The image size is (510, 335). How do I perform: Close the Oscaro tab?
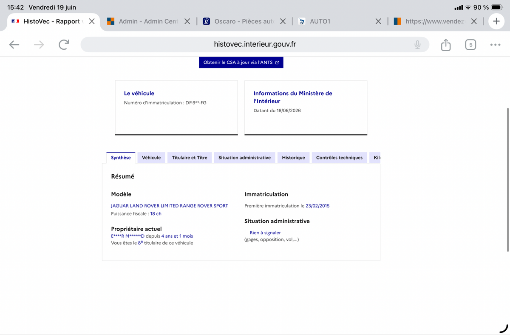pyautogui.click(x=283, y=21)
